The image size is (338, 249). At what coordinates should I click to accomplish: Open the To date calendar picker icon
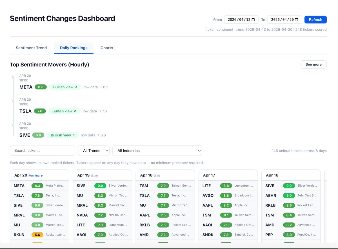(x=296, y=19)
